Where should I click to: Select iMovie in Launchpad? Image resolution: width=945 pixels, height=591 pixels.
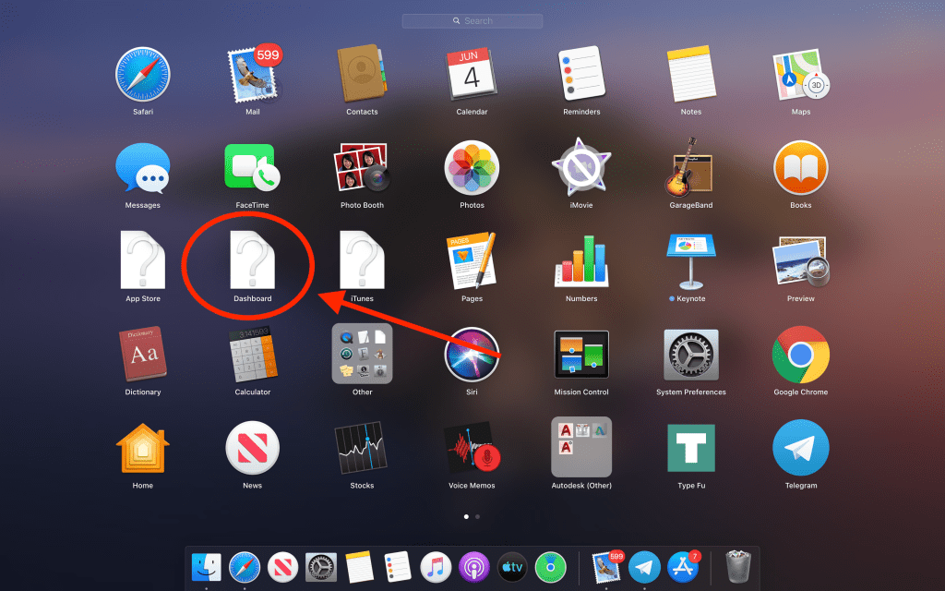581,168
